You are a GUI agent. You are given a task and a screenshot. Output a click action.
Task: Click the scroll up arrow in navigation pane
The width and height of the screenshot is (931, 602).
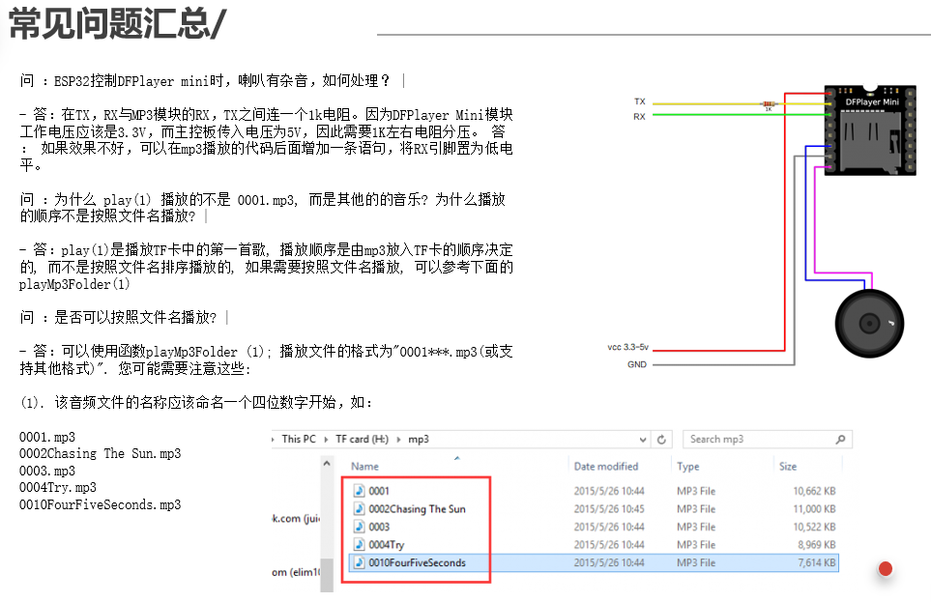coord(327,464)
